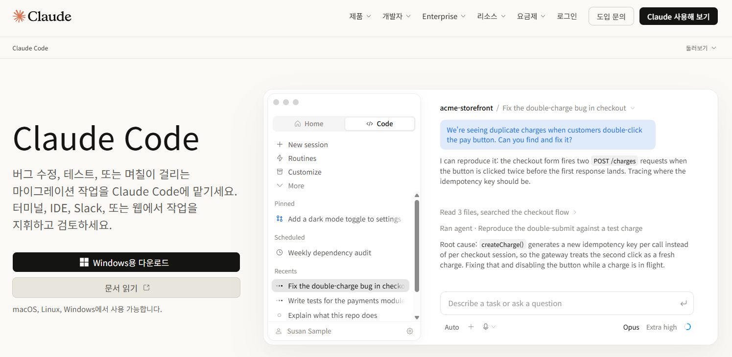Click the plus icon beside New session
The height and width of the screenshot is (357, 732).
point(280,145)
